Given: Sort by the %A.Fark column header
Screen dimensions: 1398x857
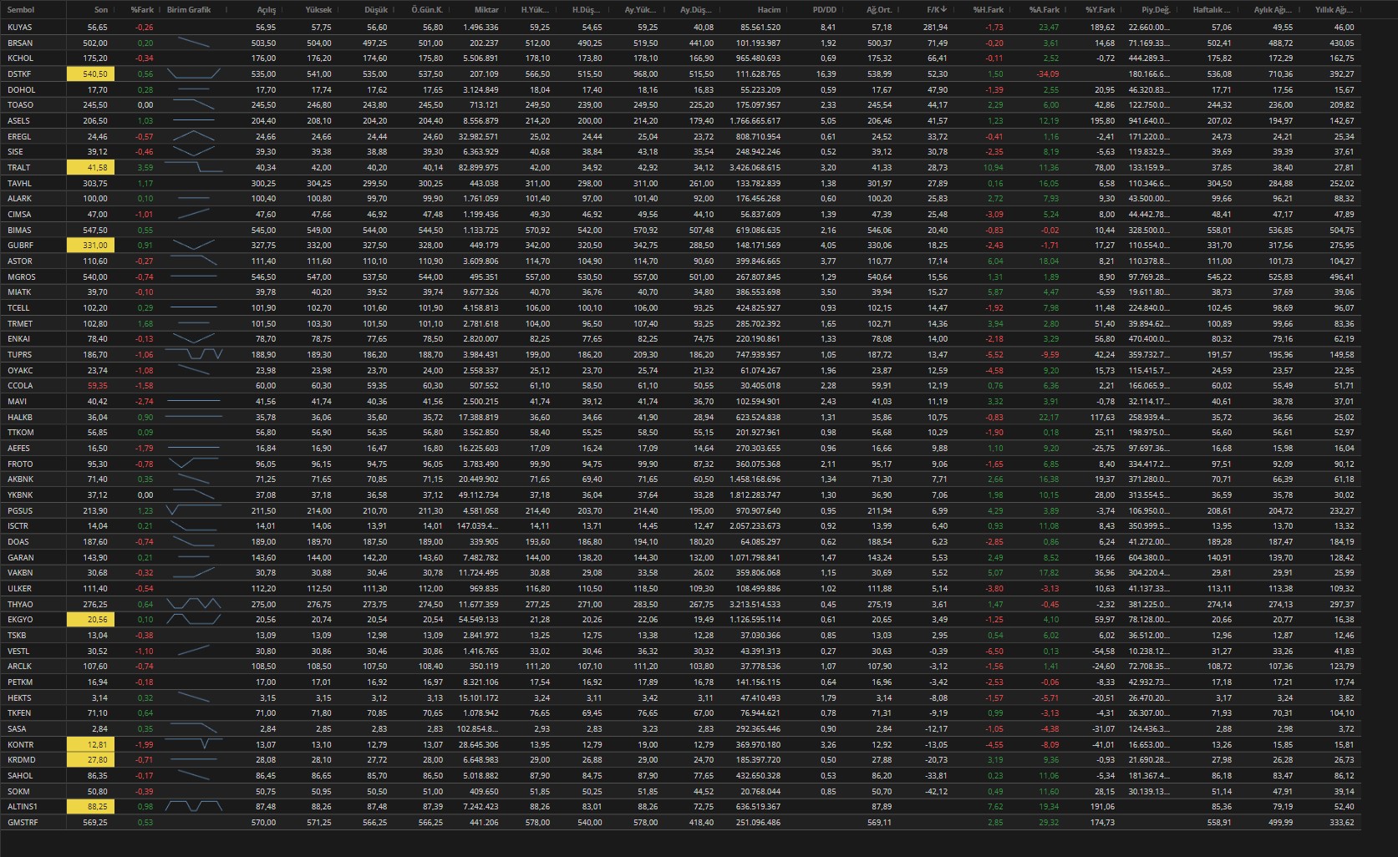Looking at the screenshot, I should (x=1044, y=10).
